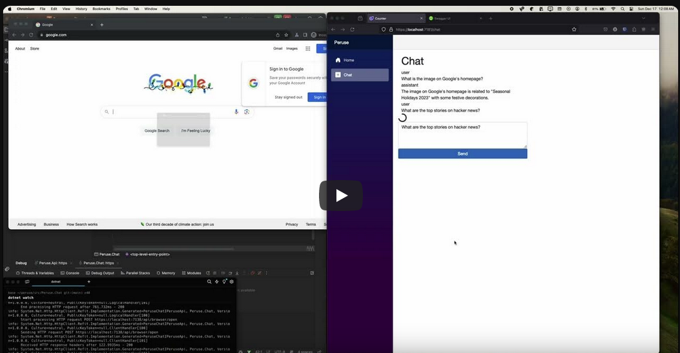Screen dimensions: 680x353
Task: Click the Google Search button
Action: [x=157, y=131]
